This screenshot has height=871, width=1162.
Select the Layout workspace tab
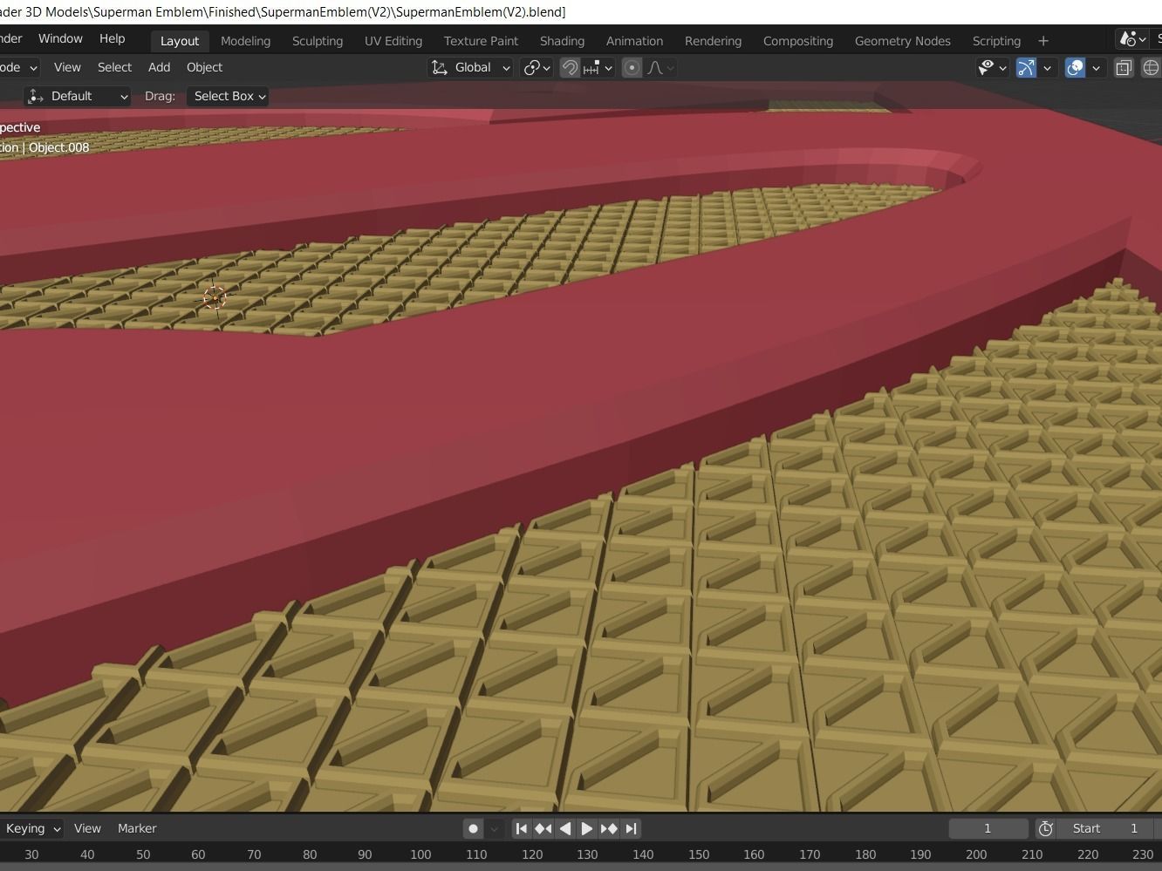180,41
